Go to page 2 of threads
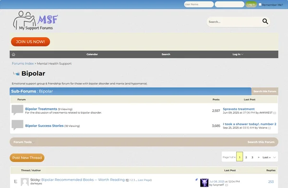Screen dimensions: 288x188 [x=246, y=157]
